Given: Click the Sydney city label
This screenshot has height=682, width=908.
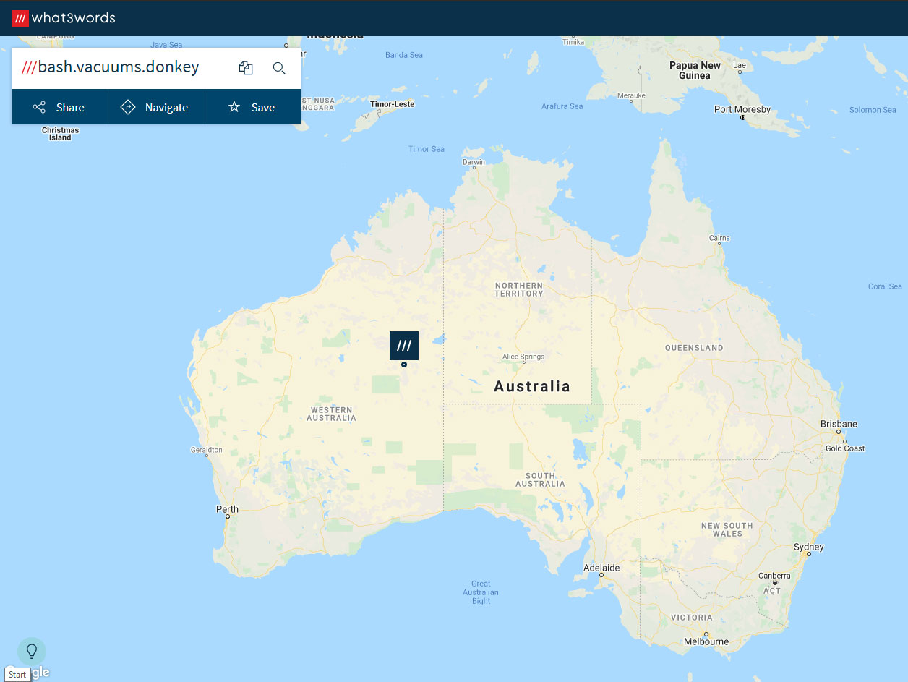Looking at the screenshot, I should 808,547.
